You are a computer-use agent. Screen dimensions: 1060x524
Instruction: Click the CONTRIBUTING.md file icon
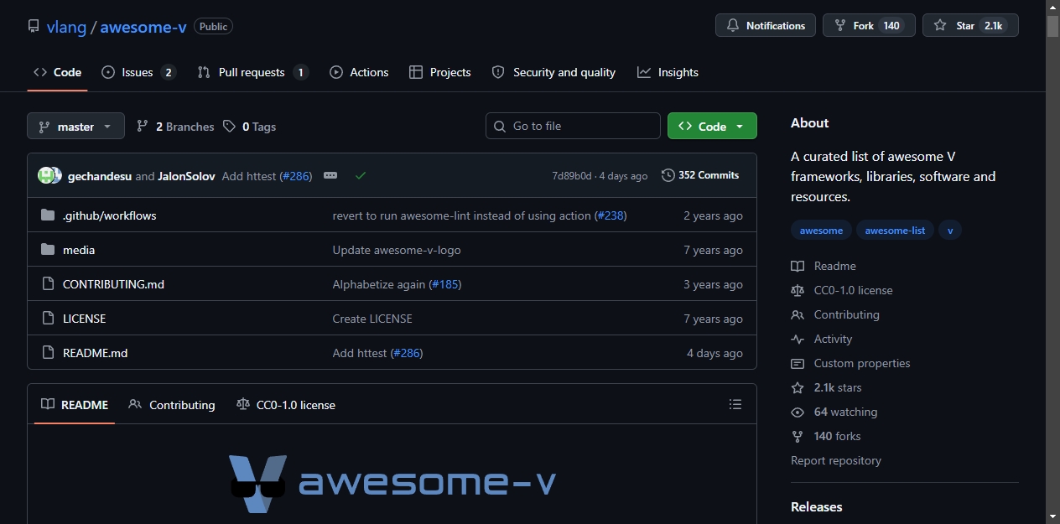pos(48,284)
